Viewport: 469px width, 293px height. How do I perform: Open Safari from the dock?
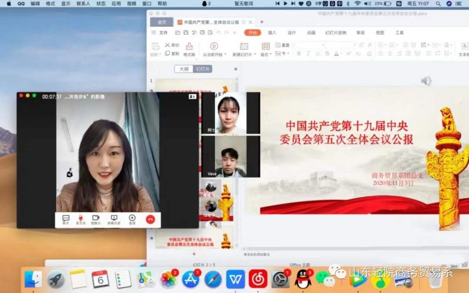click(213, 279)
